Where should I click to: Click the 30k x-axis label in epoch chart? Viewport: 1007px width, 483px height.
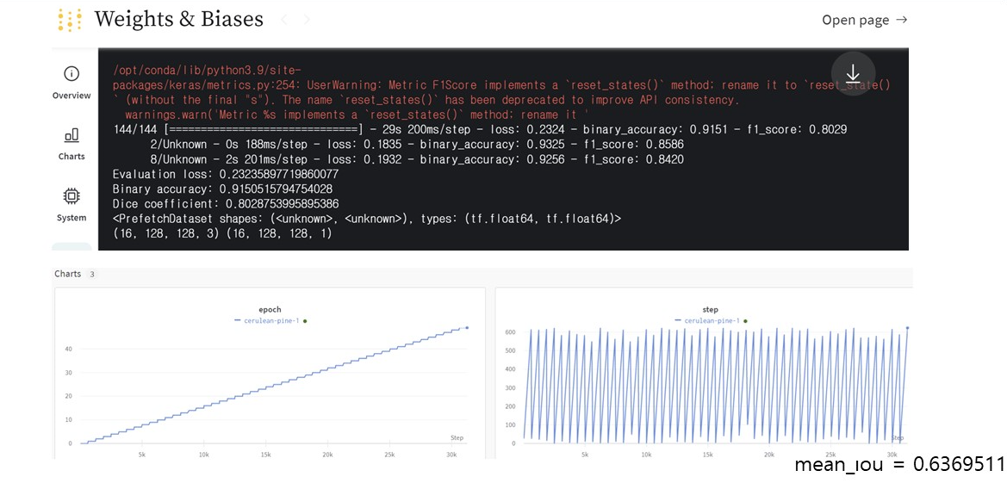click(x=451, y=454)
